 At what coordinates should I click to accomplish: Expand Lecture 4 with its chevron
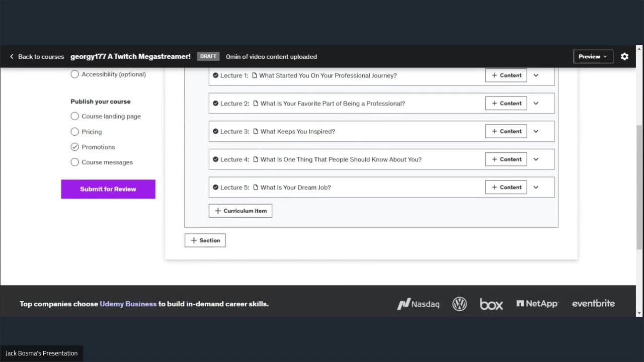[x=536, y=159]
